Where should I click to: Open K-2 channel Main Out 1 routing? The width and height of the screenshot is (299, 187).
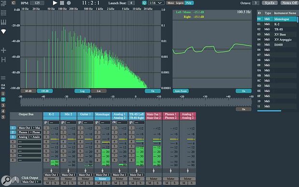click(51, 174)
